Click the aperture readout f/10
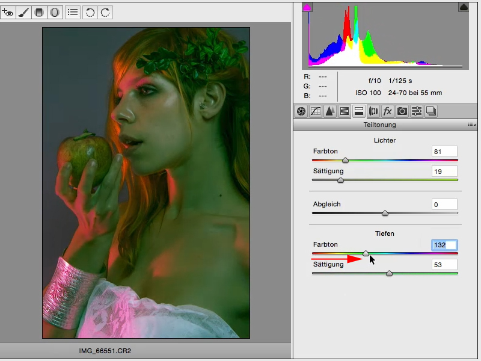This screenshot has width=481, height=361. point(375,81)
